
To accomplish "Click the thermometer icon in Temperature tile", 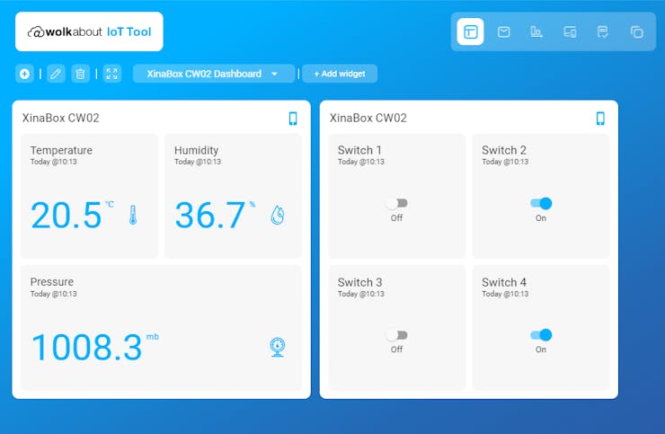I will point(133,215).
